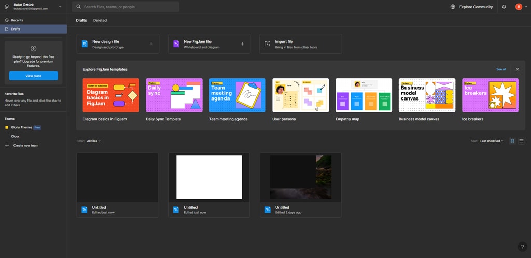The height and width of the screenshot is (258, 531).
Task: Click the Drafts page icon in sidebar
Action: coord(7,29)
